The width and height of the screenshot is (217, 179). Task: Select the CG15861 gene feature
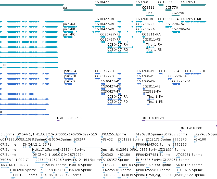pyautogui.click(x=161, y=5)
